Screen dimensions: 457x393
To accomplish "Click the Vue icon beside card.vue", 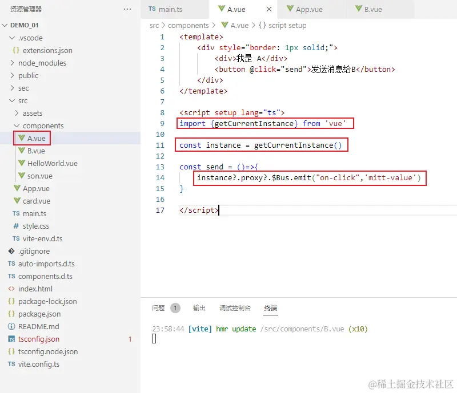I will point(17,201).
